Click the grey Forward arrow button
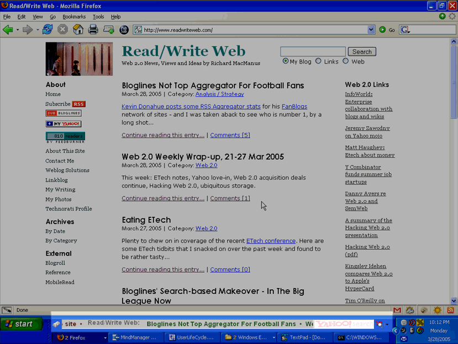The height and width of the screenshot is (344, 458). tap(28, 29)
